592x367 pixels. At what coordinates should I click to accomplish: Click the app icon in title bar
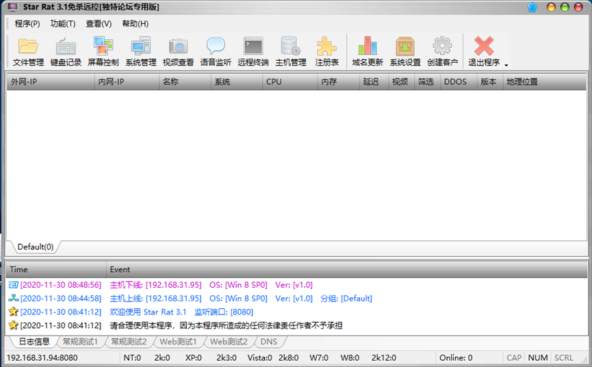(x=12, y=7)
